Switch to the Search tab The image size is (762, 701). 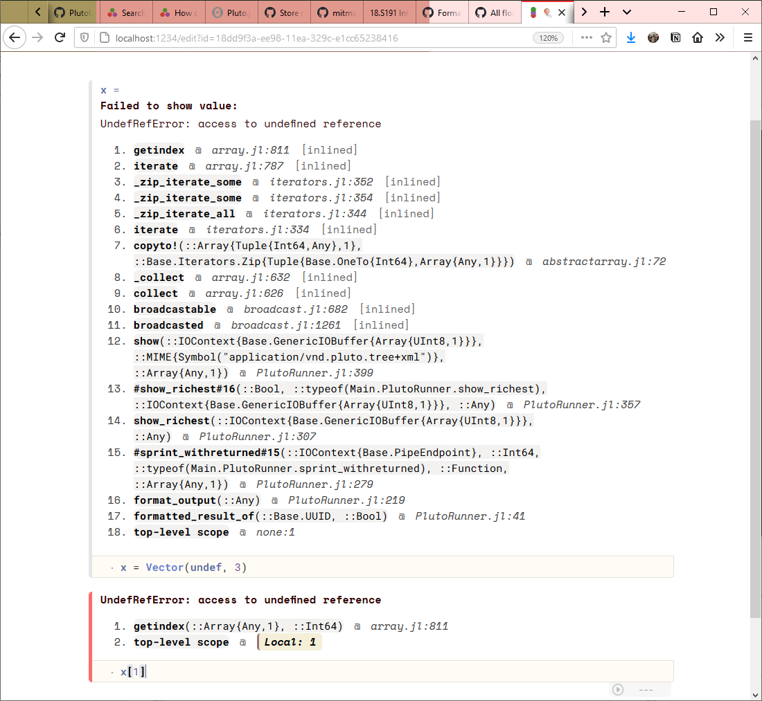pos(126,12)
